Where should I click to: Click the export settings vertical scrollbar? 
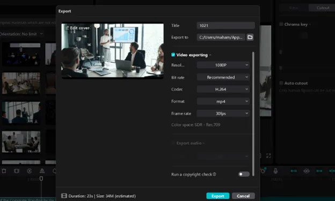pyautogui.click(x=253, y=114)
